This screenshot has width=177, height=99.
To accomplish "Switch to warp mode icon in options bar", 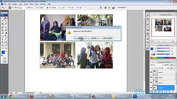I will [x=101, y=8].
